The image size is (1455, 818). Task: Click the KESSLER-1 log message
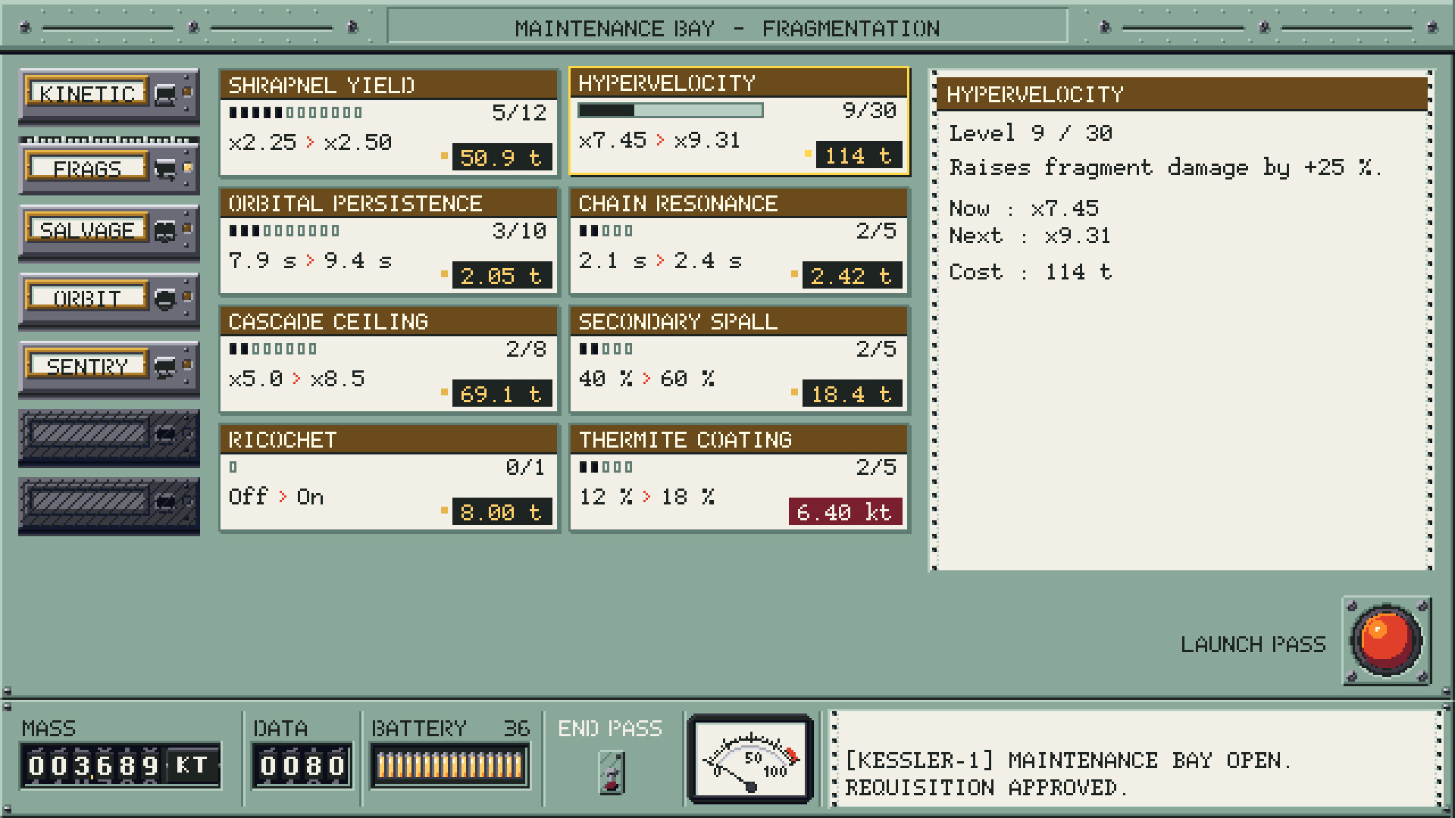pos(1068,774)
